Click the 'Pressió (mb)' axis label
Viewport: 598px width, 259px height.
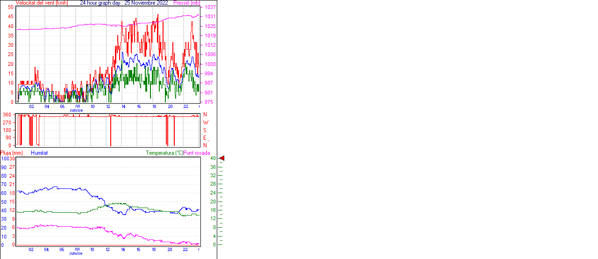click(186, 3)
